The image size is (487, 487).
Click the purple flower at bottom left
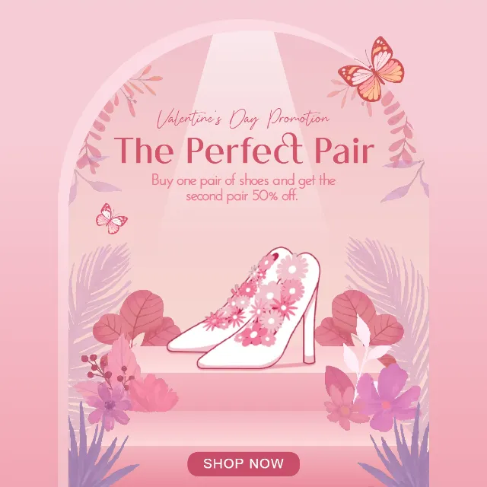(109, 407)
